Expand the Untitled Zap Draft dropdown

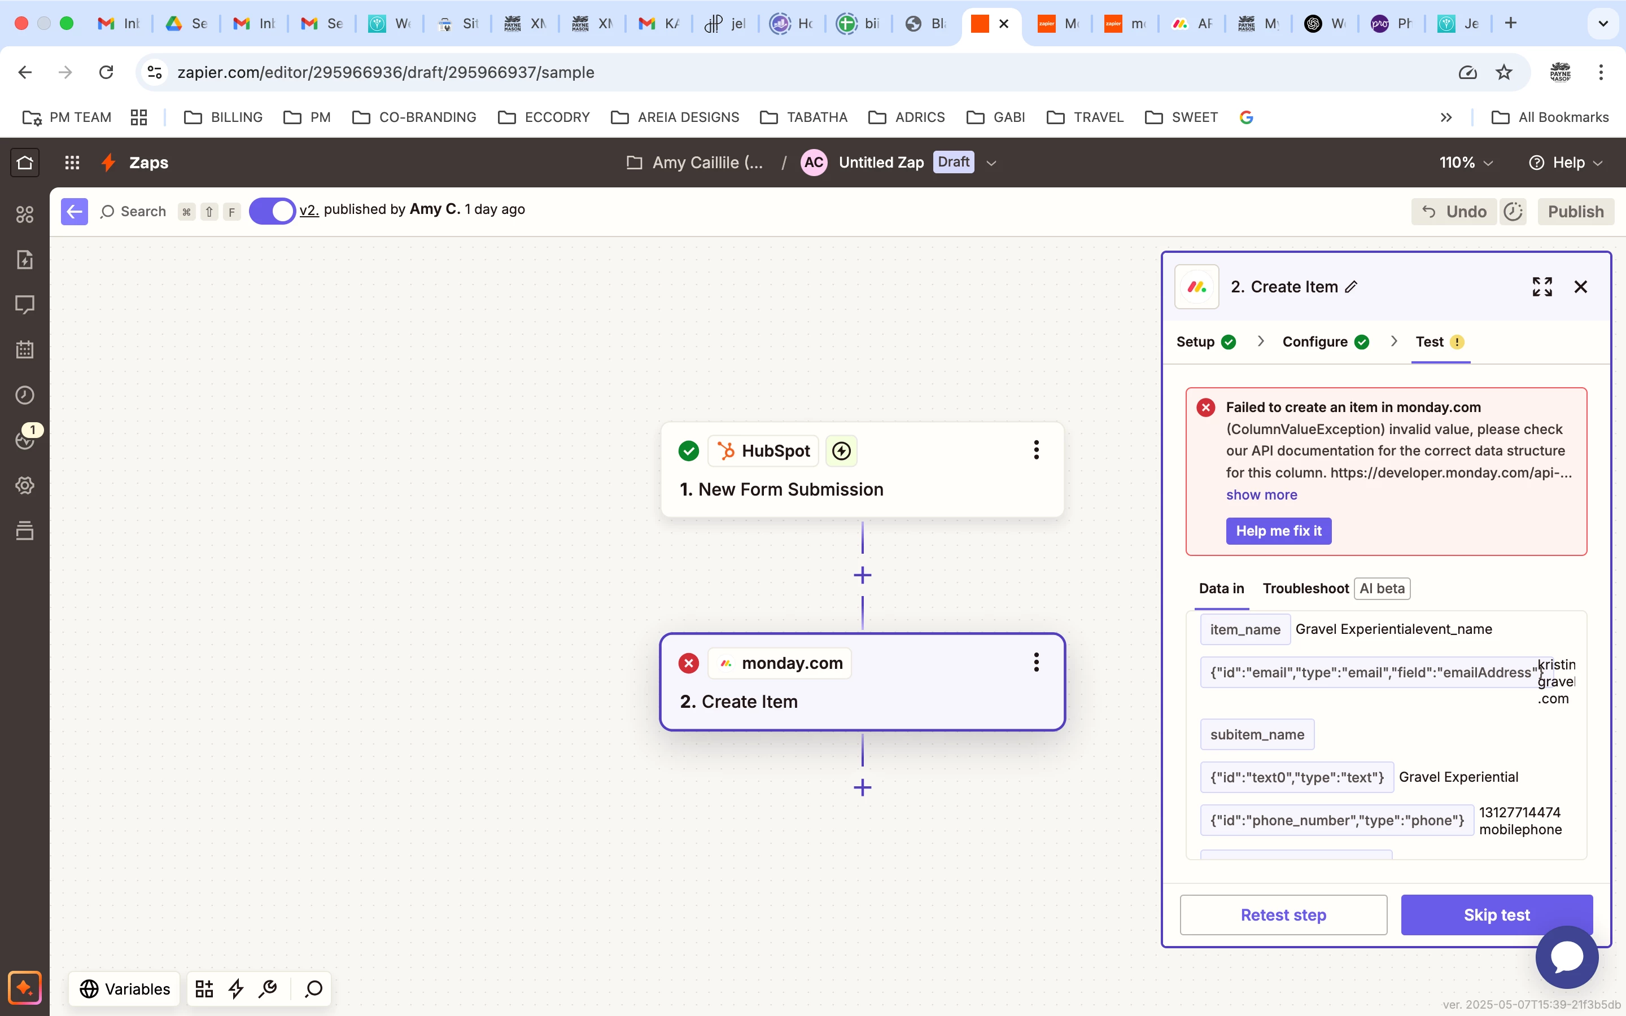[991, 163]
